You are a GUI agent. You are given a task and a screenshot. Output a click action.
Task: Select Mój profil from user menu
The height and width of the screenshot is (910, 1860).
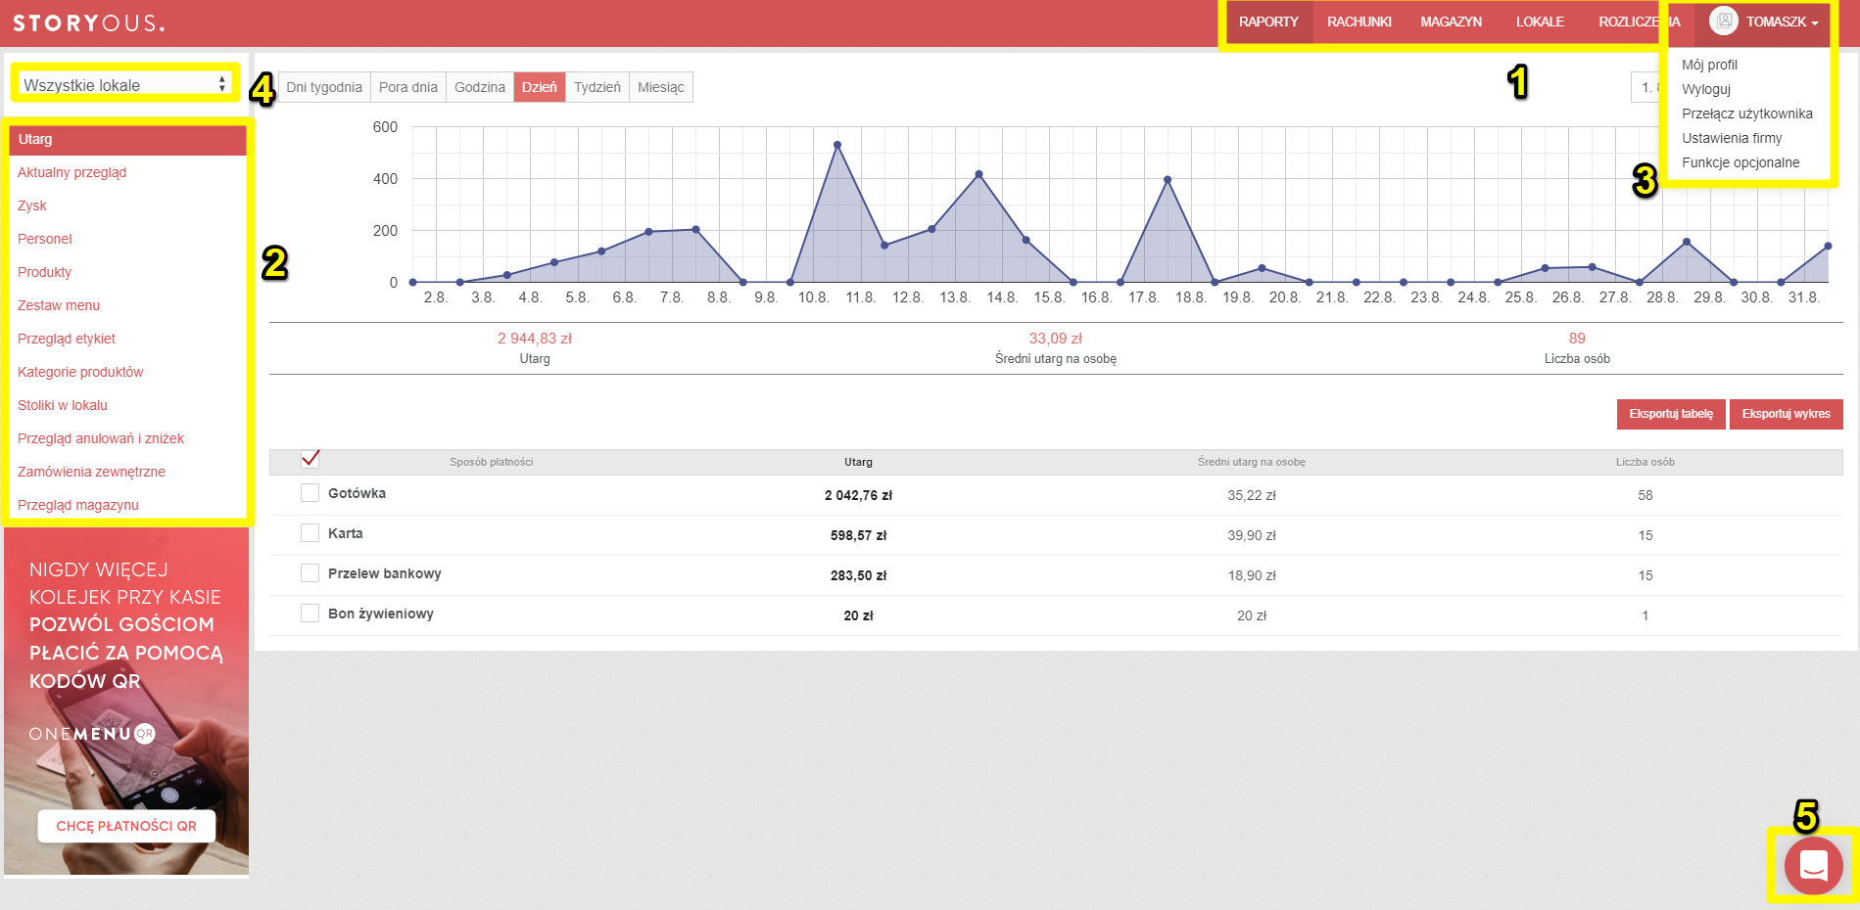click(1709, 65)
